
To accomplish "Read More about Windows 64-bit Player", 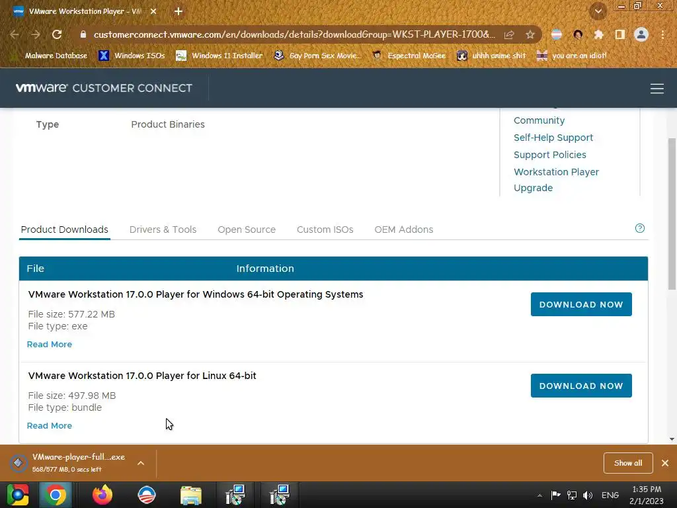I will (x=49, y=345).
